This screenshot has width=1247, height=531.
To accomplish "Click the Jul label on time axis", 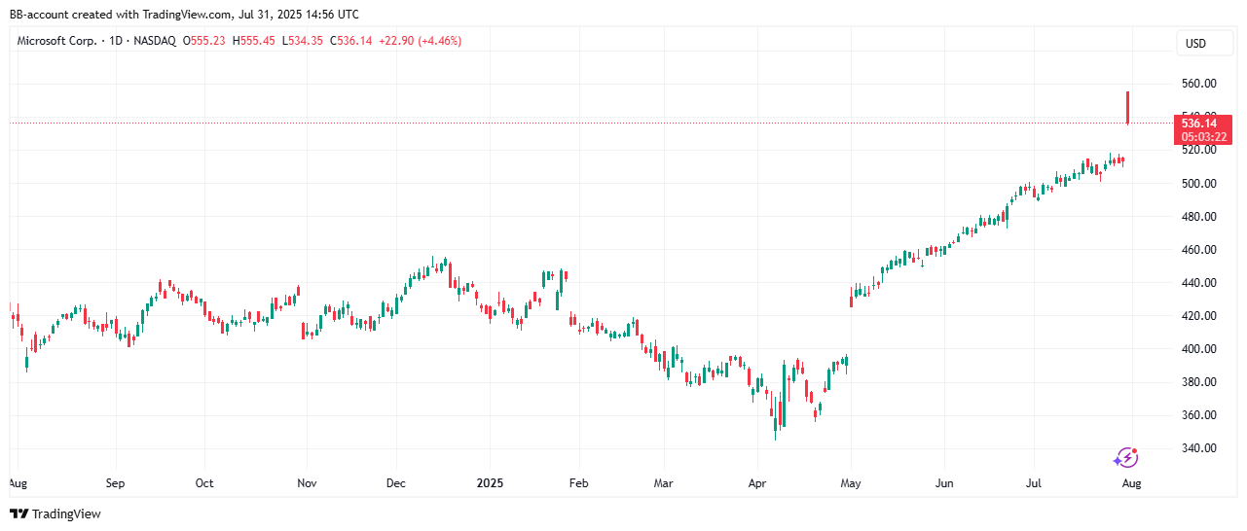I will click(1036, 482).
